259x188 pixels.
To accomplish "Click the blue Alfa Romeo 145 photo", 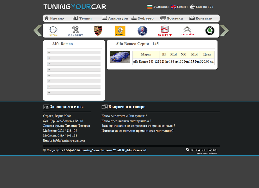I will point(120,57).
